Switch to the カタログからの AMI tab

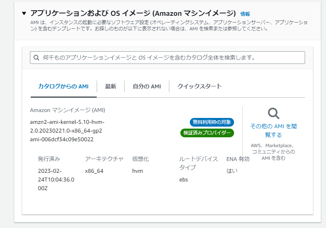[64, 86]
